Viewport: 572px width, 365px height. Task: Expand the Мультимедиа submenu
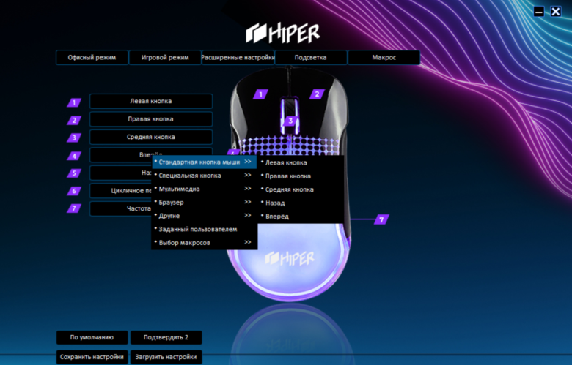coord(205,189)
